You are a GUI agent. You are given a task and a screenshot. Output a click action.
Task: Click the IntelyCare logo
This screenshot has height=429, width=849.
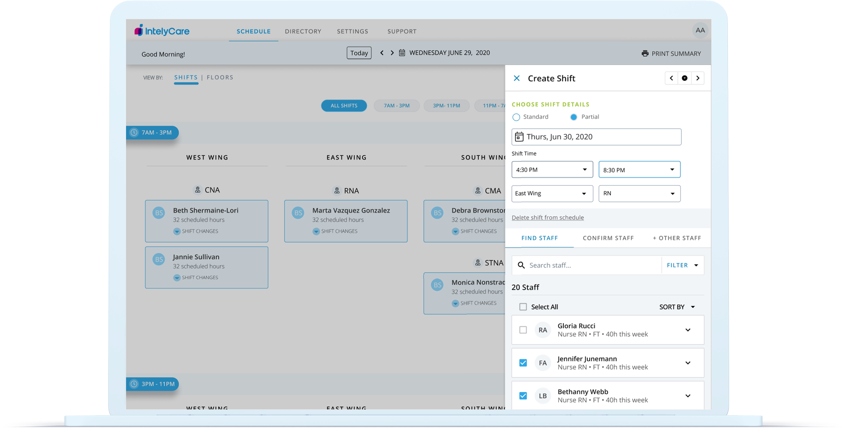pos(162,31)
